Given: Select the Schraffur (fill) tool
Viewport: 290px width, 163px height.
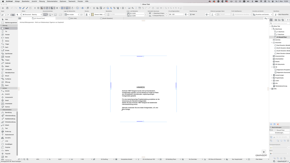Looking at the screenshot, I should (9, 138).
